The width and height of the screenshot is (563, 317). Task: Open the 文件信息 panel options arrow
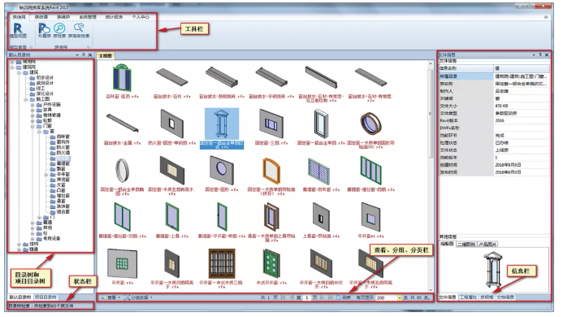point(534,54)
